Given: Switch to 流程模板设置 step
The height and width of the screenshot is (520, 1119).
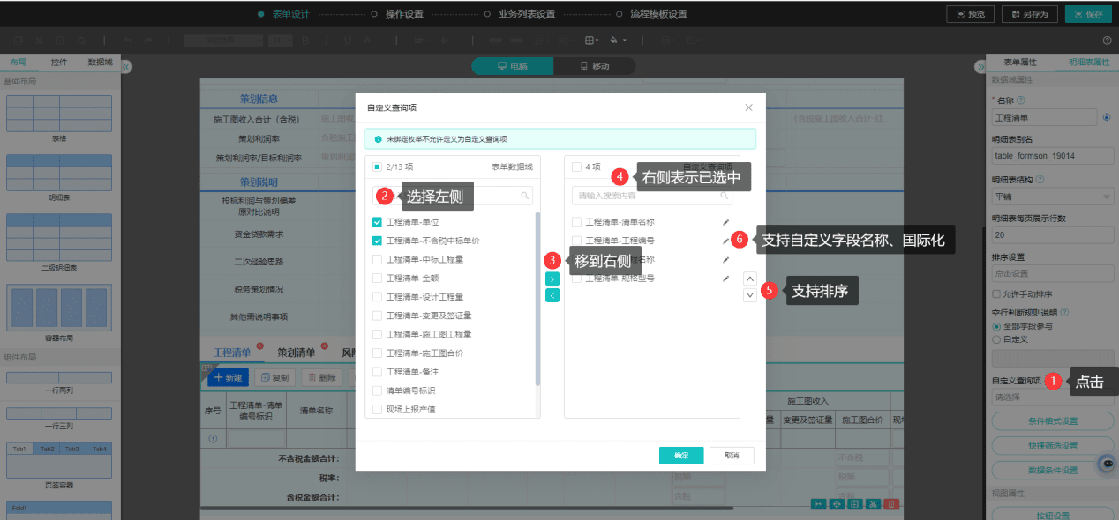Looking at the screenshot, I should coord(658,14).
